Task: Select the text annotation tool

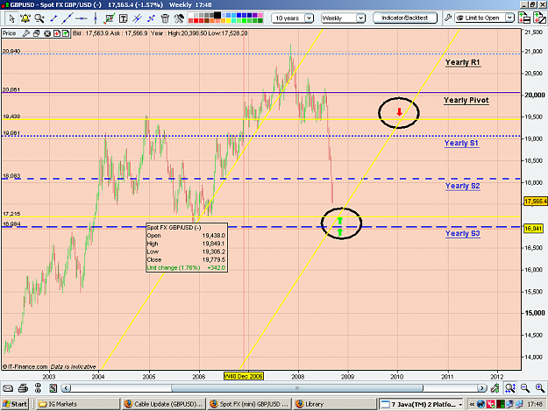Action: pos(123,18)
